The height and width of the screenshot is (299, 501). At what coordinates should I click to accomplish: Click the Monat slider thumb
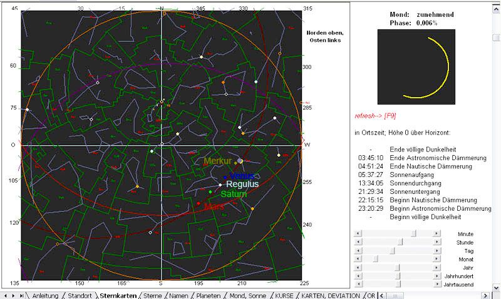[376, 259]
